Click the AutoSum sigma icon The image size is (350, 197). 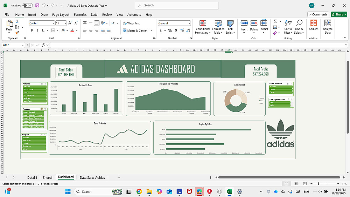275,21
